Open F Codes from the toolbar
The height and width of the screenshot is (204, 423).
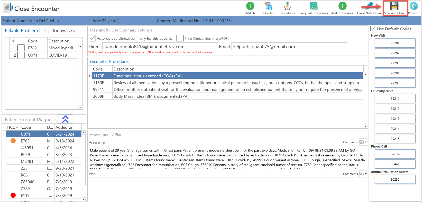[x=268, y=8]
